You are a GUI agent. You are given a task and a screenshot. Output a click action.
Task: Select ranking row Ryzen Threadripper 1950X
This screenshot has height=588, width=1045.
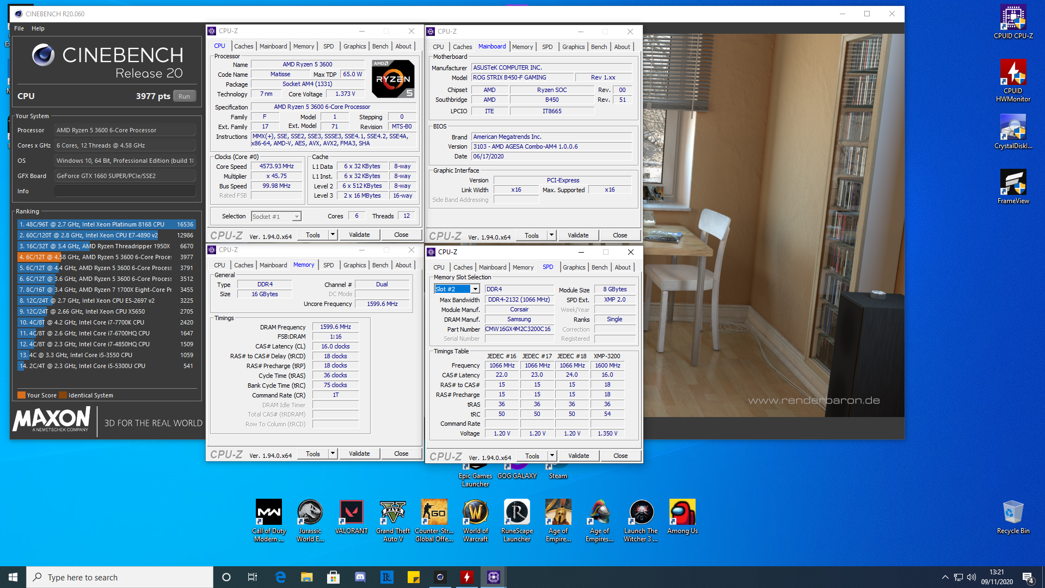[x=106, y=246]
